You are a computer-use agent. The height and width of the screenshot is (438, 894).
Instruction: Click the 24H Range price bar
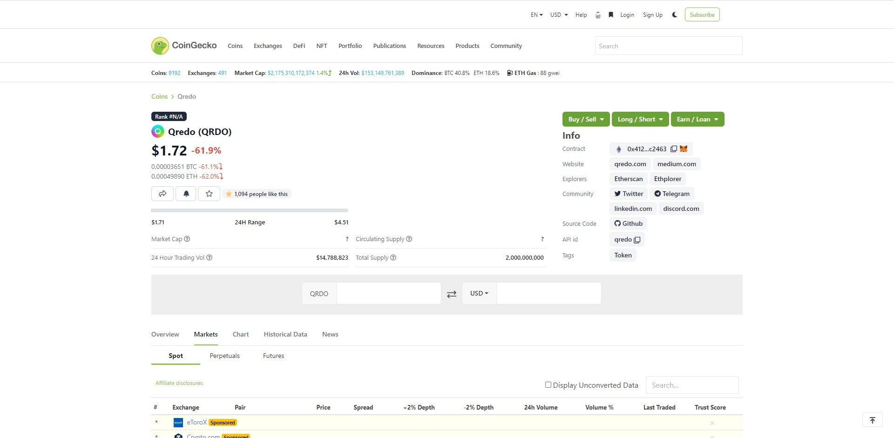click(x=250, y=210)
